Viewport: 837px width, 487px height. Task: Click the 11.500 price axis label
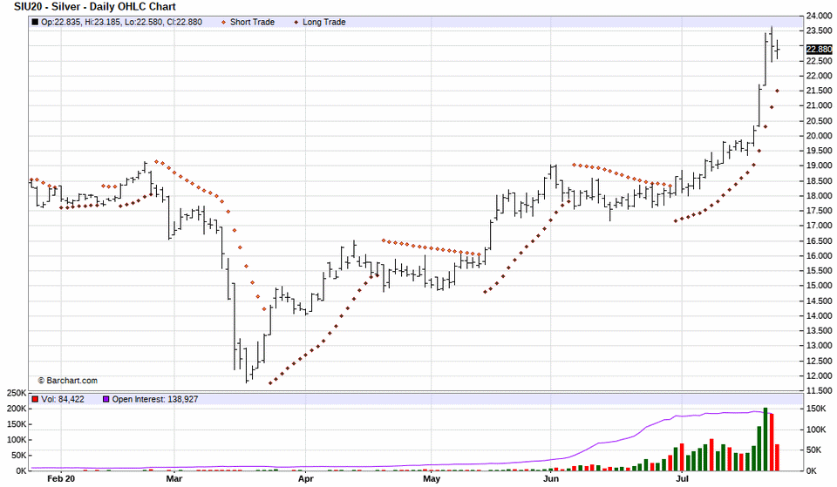pyautogui.click(x=820, y=391)
